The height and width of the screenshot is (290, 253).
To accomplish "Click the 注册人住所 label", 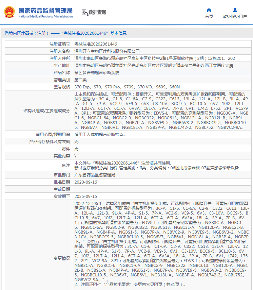I will pos(60,58).
